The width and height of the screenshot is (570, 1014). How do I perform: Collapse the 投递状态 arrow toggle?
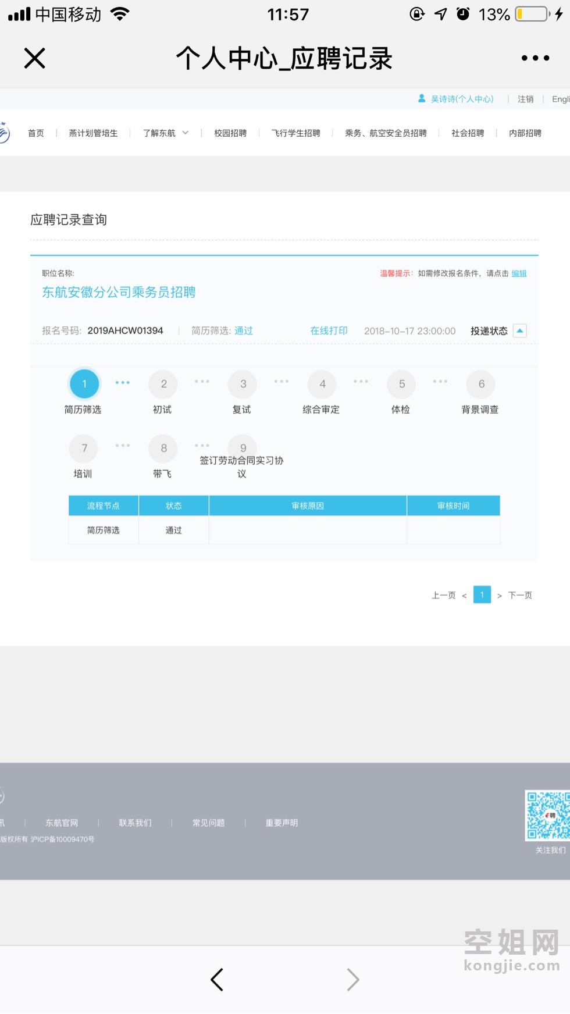click(520, 330)
